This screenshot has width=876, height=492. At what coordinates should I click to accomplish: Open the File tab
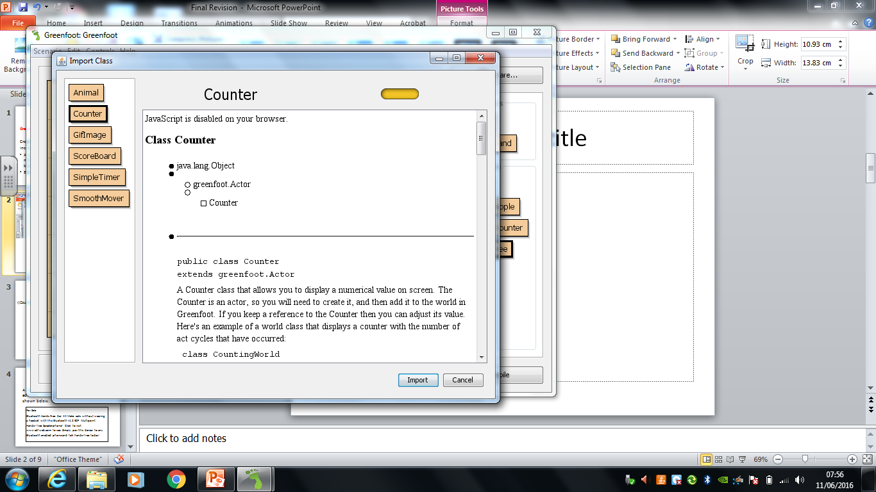[18, 23]
